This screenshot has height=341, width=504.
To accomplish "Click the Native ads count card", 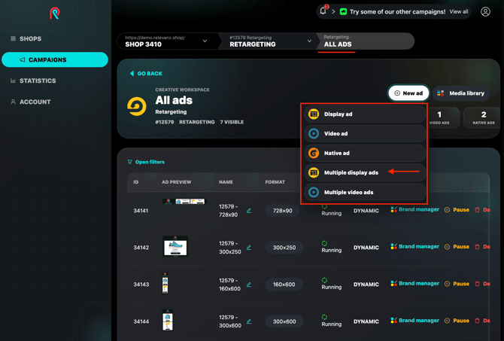I will coord(483,117).
